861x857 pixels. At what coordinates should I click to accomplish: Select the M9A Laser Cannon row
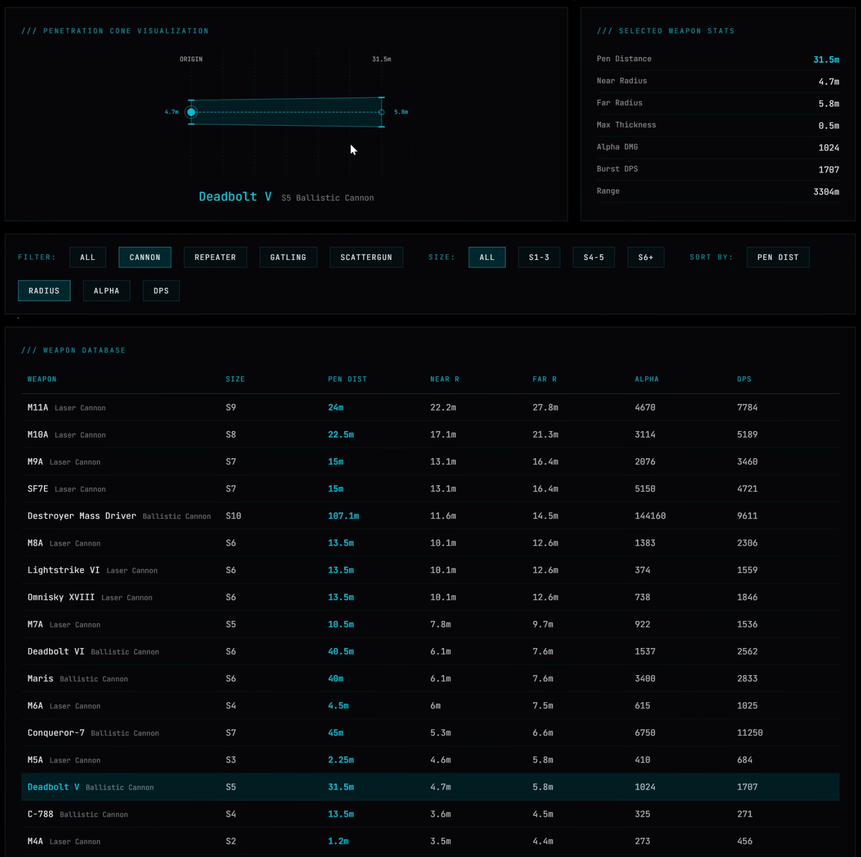[x=430, y=461]
